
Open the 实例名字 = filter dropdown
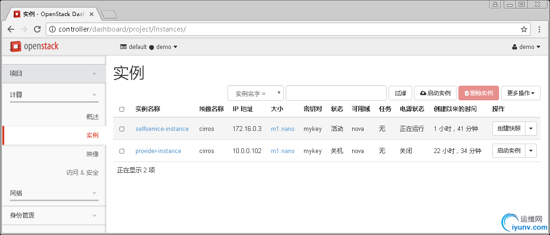(256, 93)
